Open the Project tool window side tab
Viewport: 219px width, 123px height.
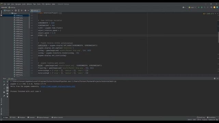tap(1, 13)
